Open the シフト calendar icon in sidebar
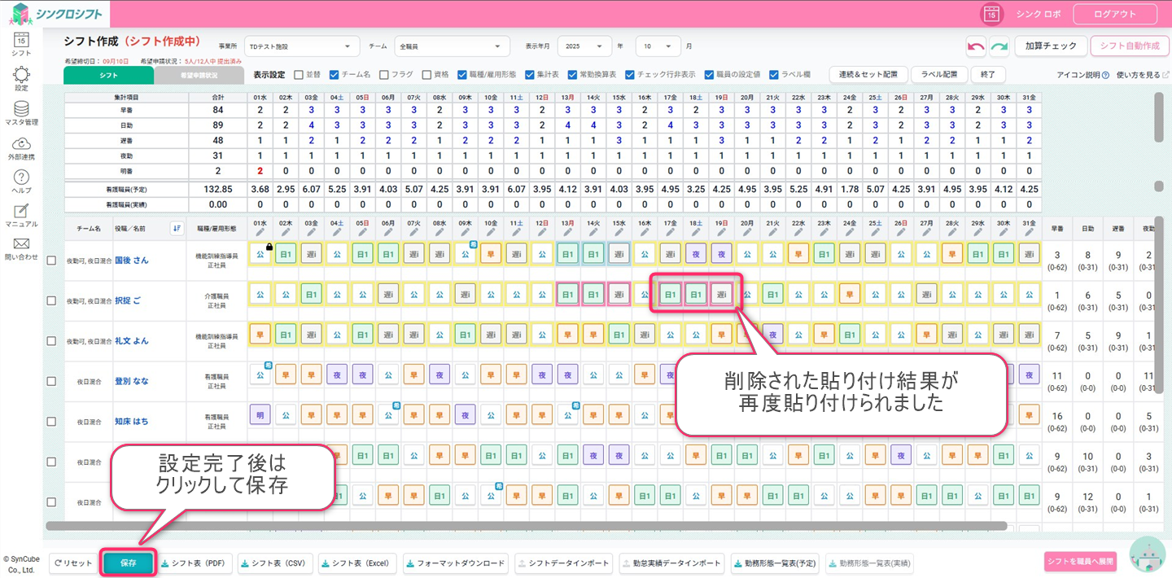 tap(21, 40)
